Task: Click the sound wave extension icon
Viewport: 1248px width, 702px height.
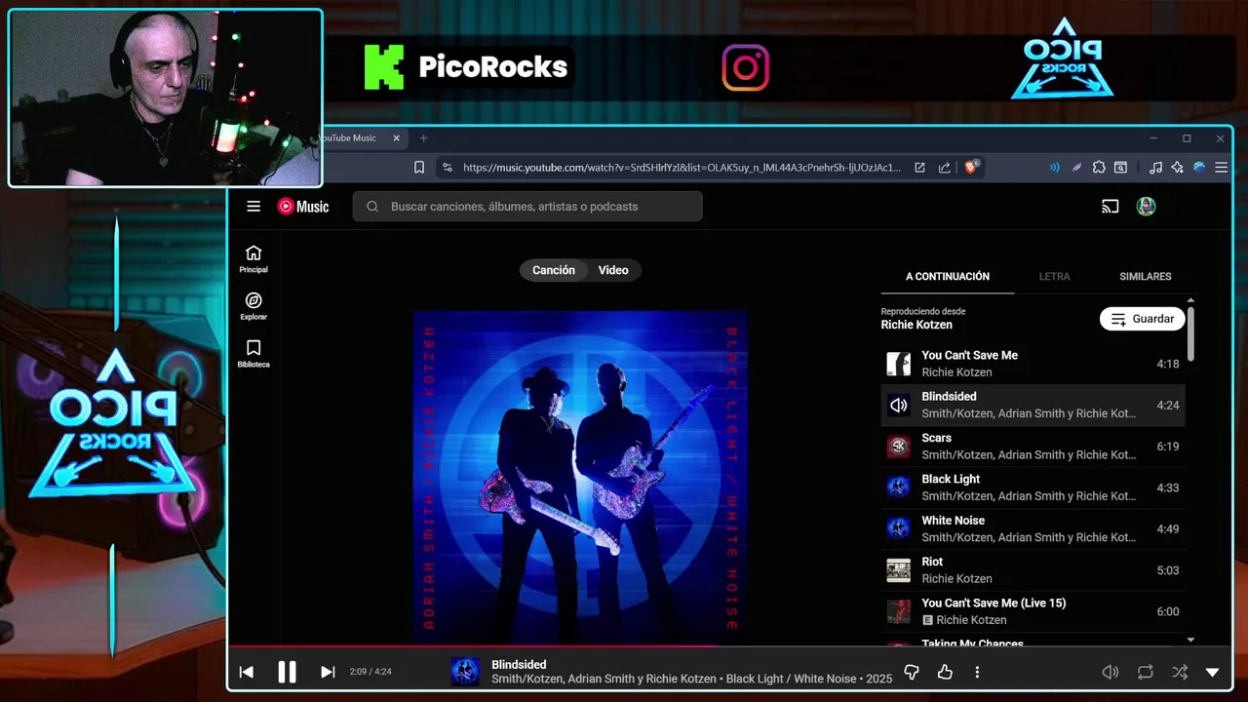Action: [x=1054, y=168]
